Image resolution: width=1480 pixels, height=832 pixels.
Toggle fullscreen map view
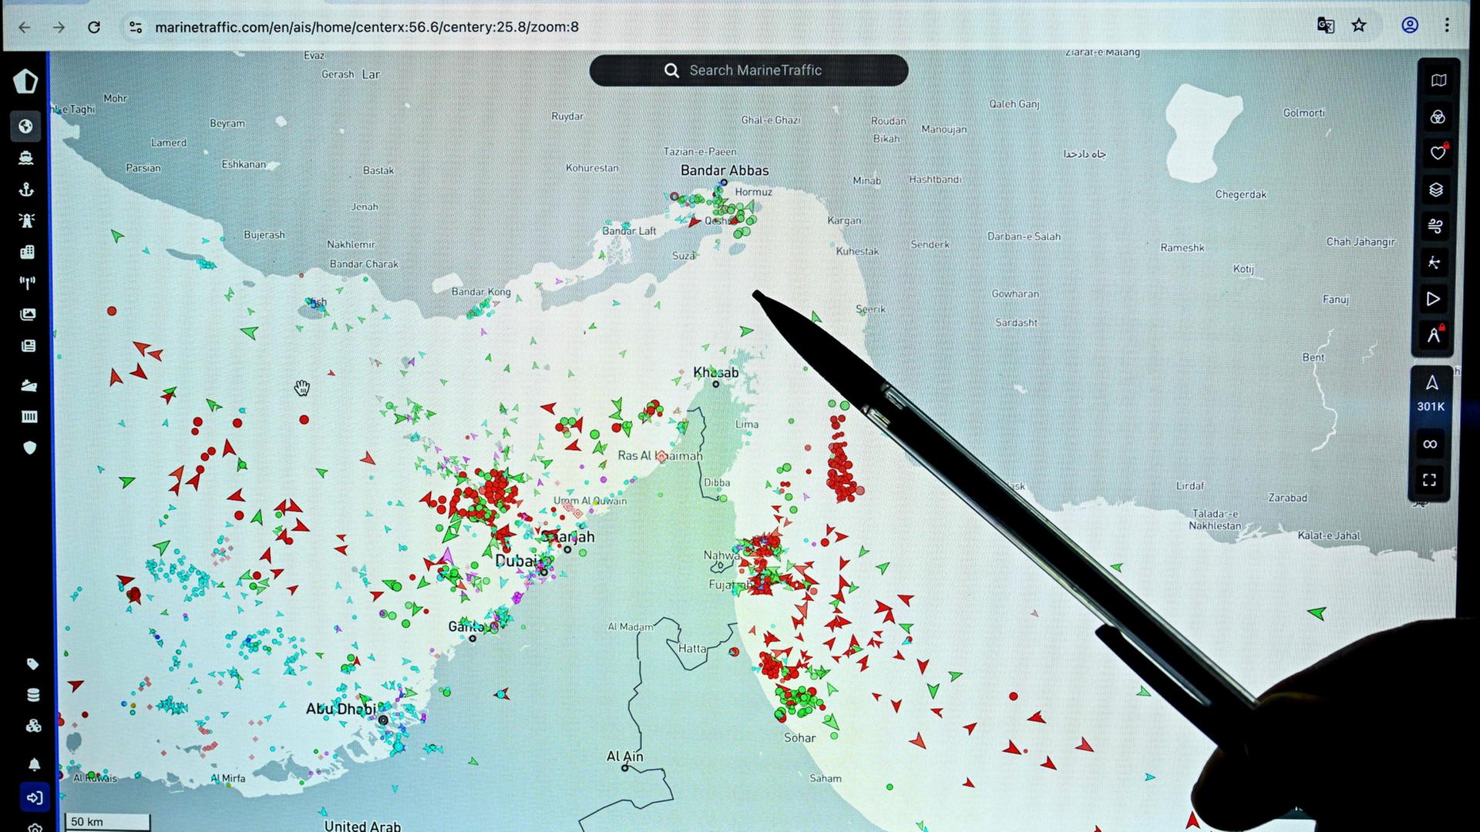tap(1431, 479)
